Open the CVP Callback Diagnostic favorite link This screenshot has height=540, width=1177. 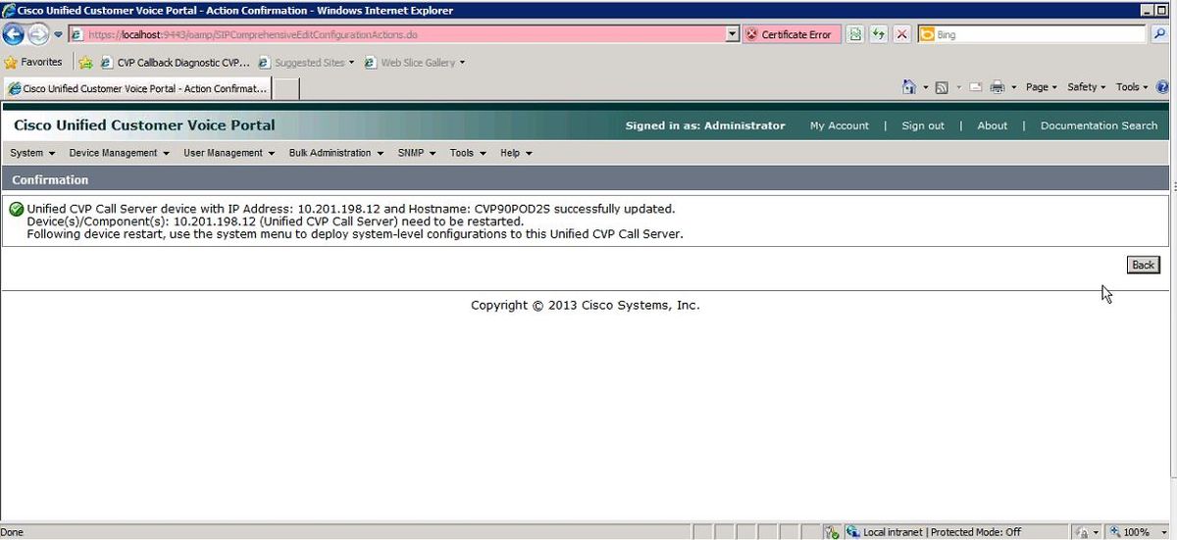coord(174,63)
